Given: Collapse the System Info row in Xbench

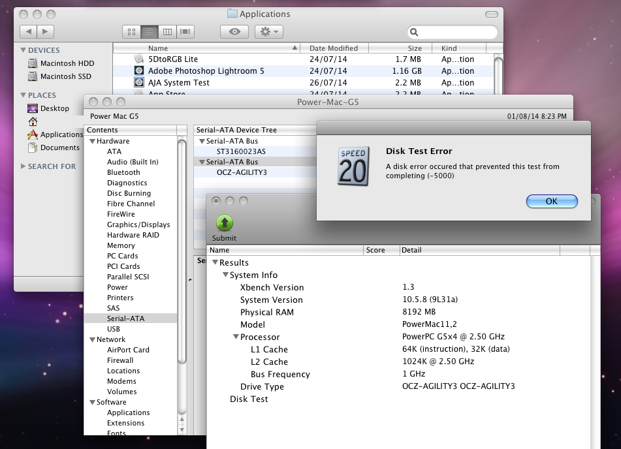Looking at the screenshot, I should point(225,275).
